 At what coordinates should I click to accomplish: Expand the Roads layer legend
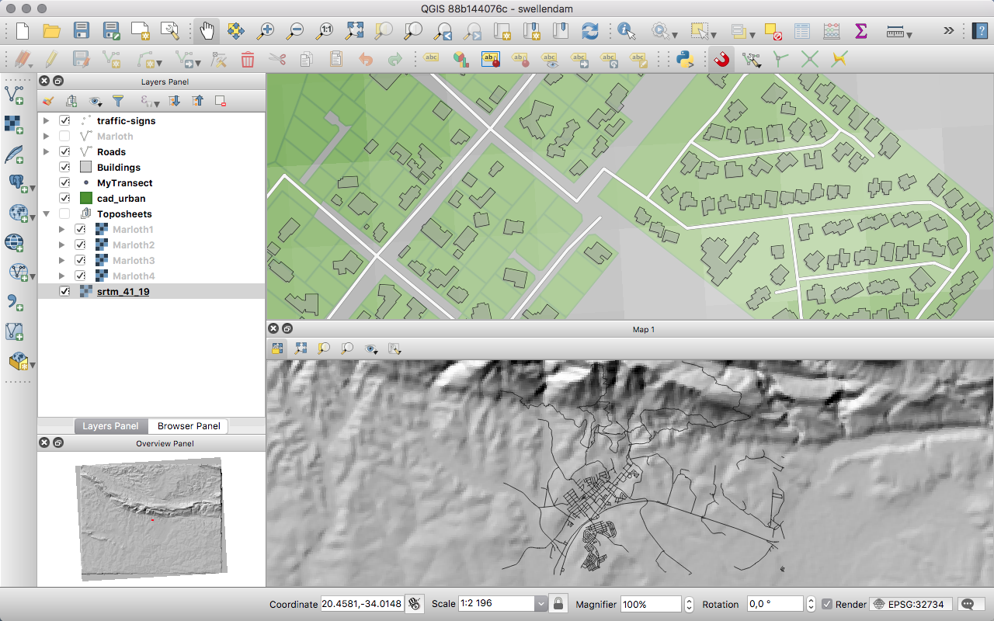click(x=47, y=152)
